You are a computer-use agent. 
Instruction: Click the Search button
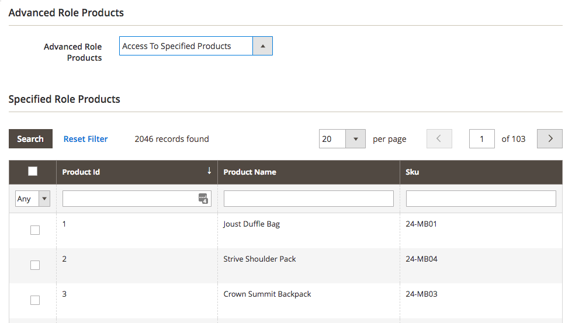(30, 139)
